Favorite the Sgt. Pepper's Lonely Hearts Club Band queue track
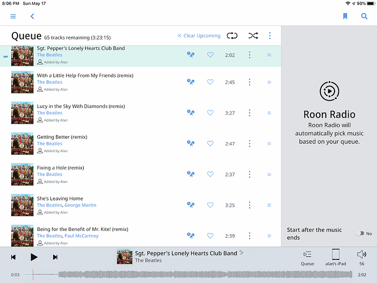This screenshot has height=283, width=377. 210,55
